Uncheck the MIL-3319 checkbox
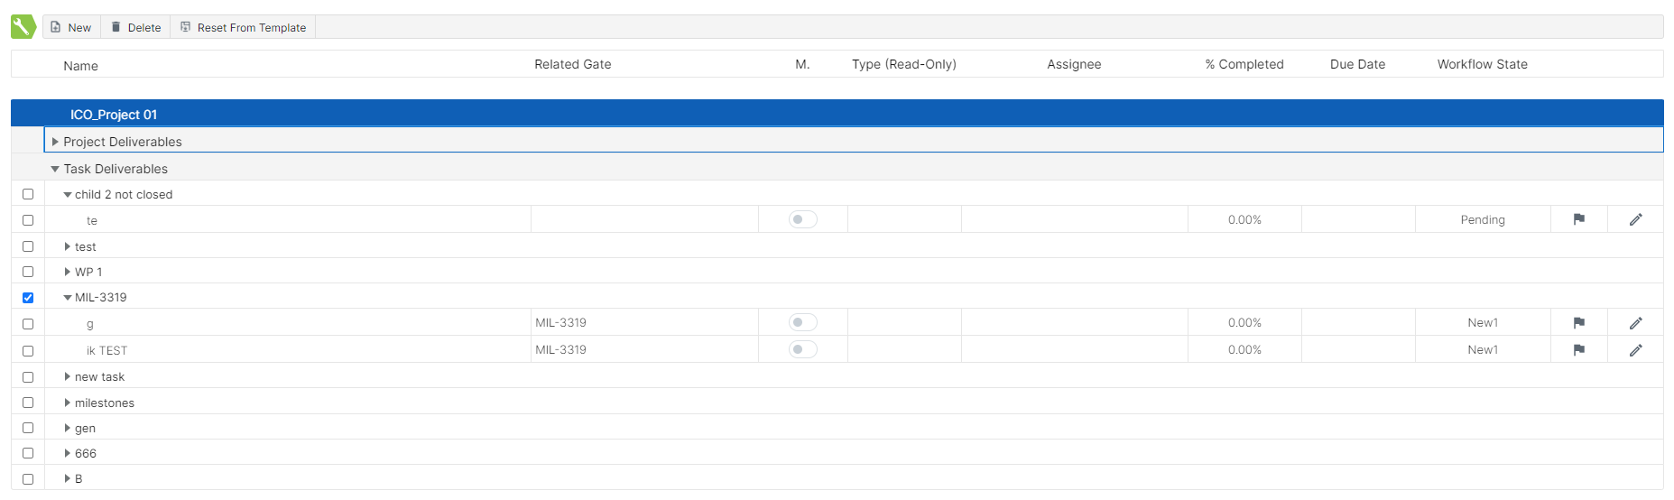This screenshot has height=500, width=1674. [x=28, y=298]
